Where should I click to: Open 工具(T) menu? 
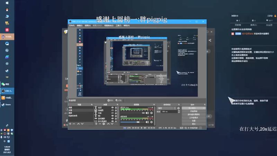[x=118, y=26]
